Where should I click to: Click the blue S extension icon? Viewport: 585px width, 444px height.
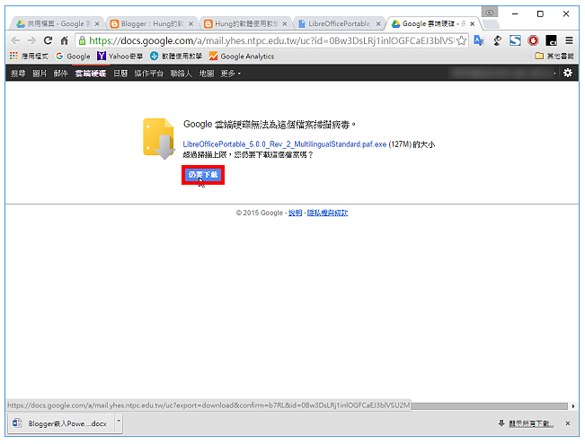(515, 40)
